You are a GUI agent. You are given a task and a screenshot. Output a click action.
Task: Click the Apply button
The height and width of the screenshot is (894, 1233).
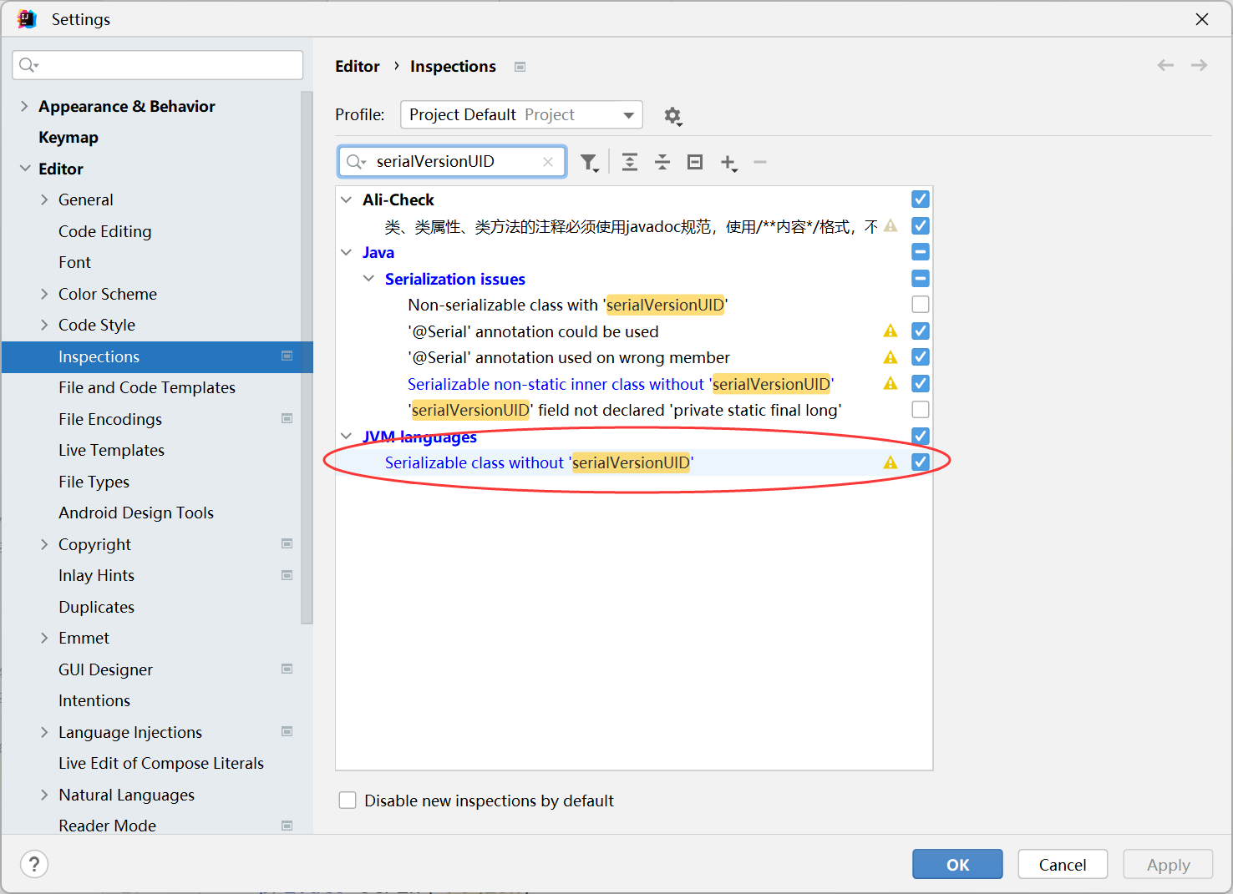click(1168, 864)
